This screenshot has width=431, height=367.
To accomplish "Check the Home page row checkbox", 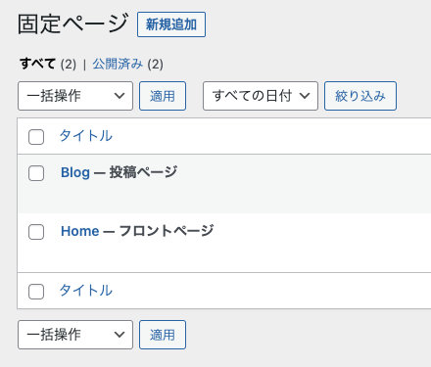I will (36, 232).
